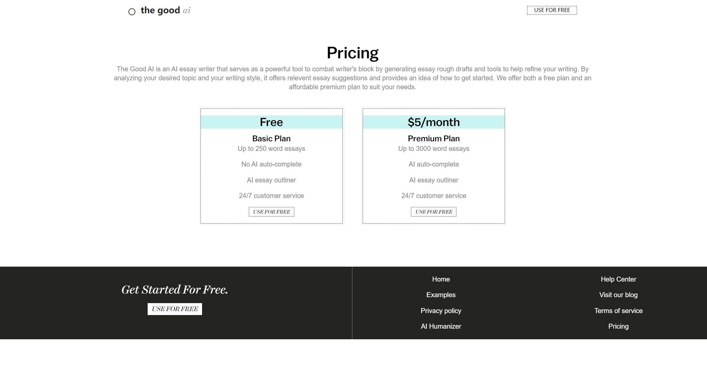
Task: Click the good ai brand name
Action: pos(166,10)
